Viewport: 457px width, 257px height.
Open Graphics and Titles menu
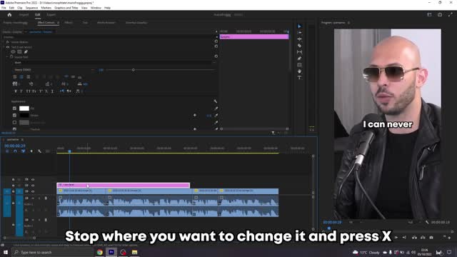(66, 8)
